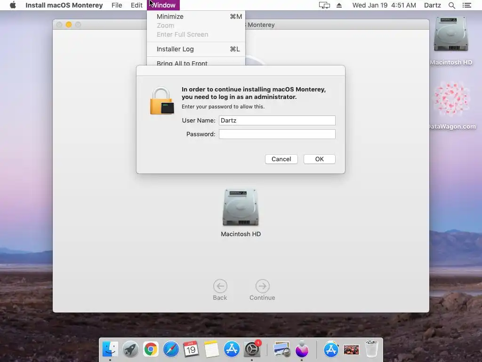Viewport: 482px width, 362px height.
Task: Open Installer Log from the Window menu
Action: point(196,49)
